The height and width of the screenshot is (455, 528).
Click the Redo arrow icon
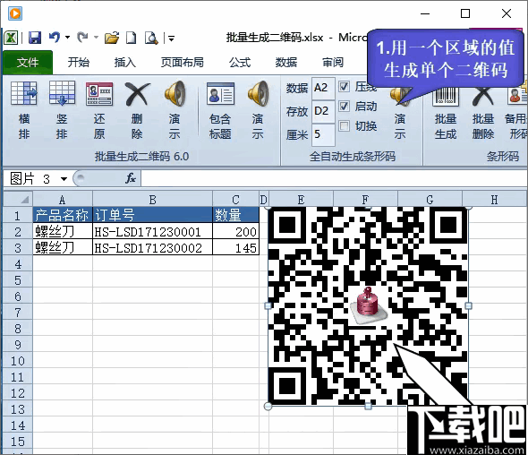pos(82,38)
